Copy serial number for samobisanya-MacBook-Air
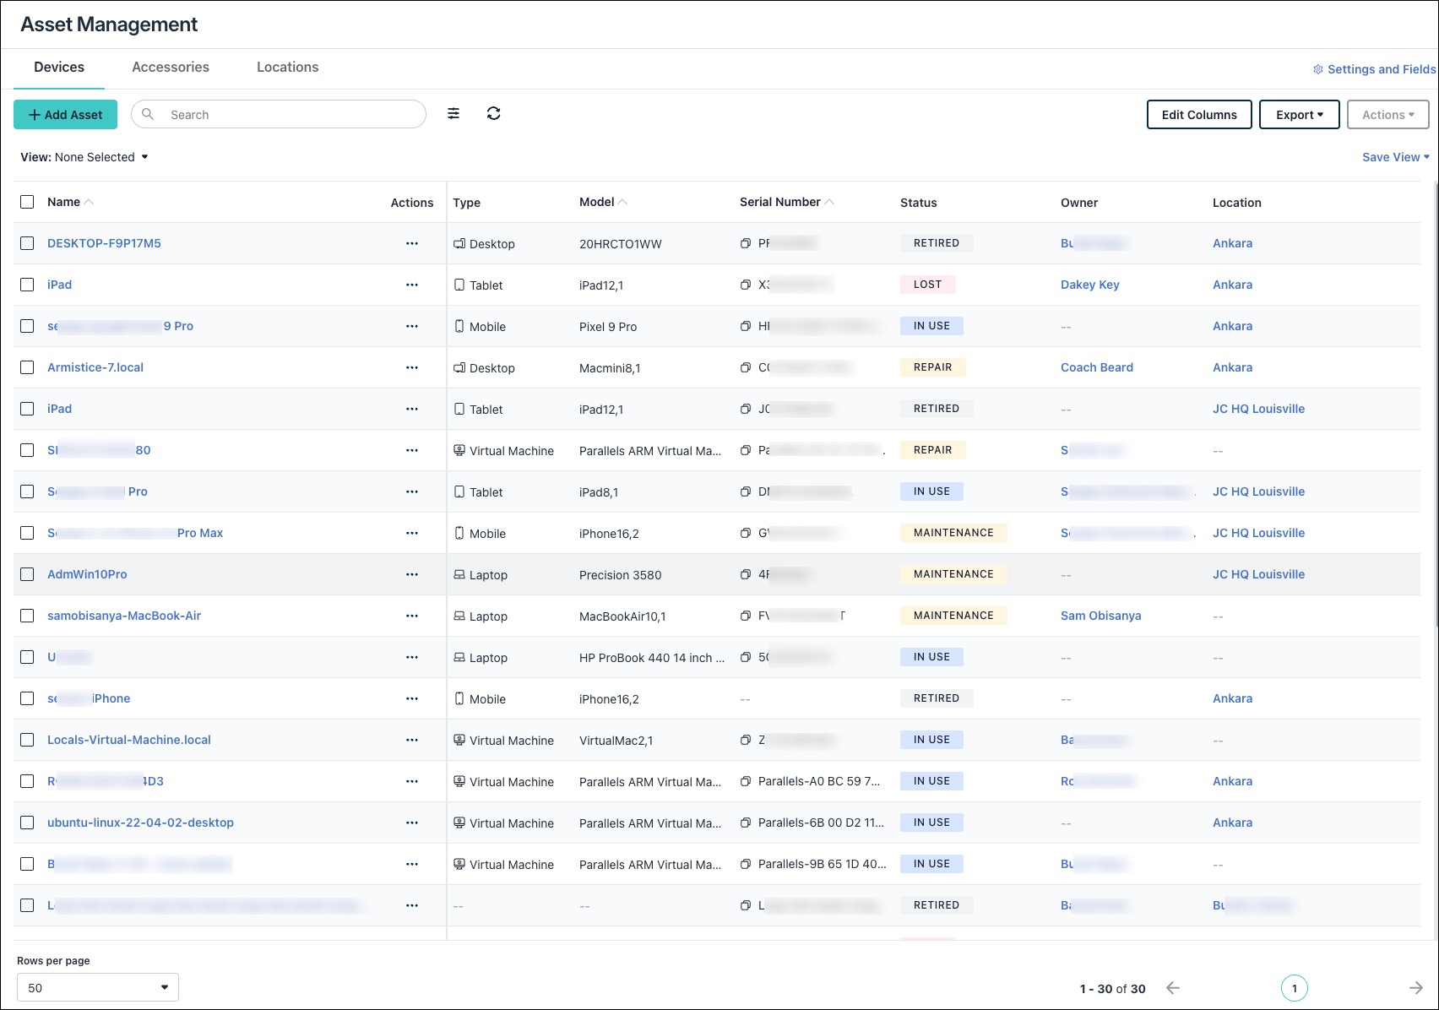The image size is (1439, 1010). tap(745, 616)
